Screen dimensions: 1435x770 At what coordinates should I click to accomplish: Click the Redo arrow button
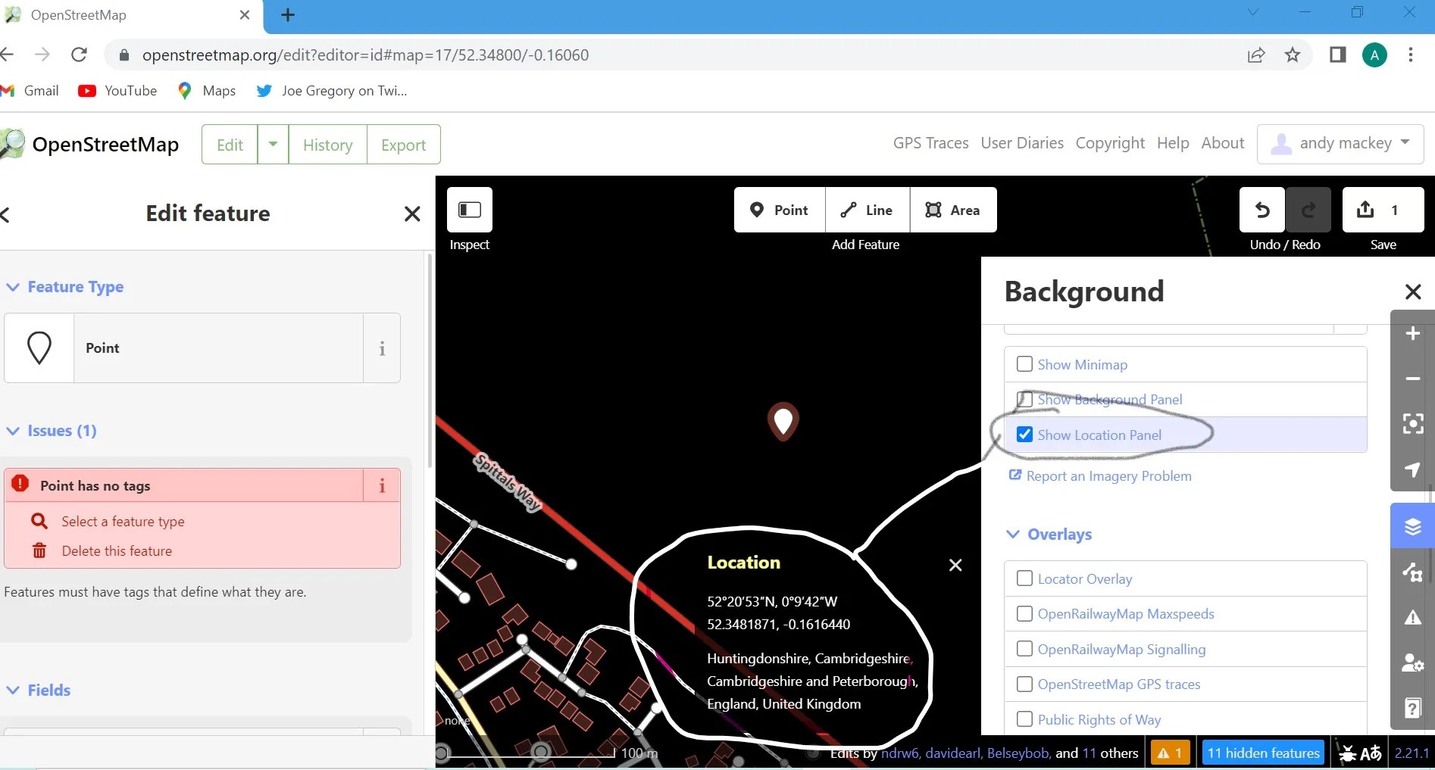tap(1308, 210)
